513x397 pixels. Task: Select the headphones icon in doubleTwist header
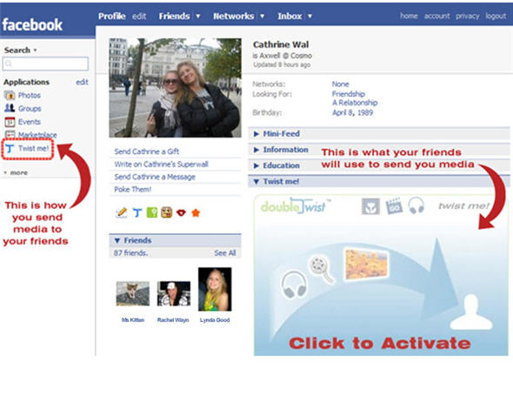tap(416, 206)
